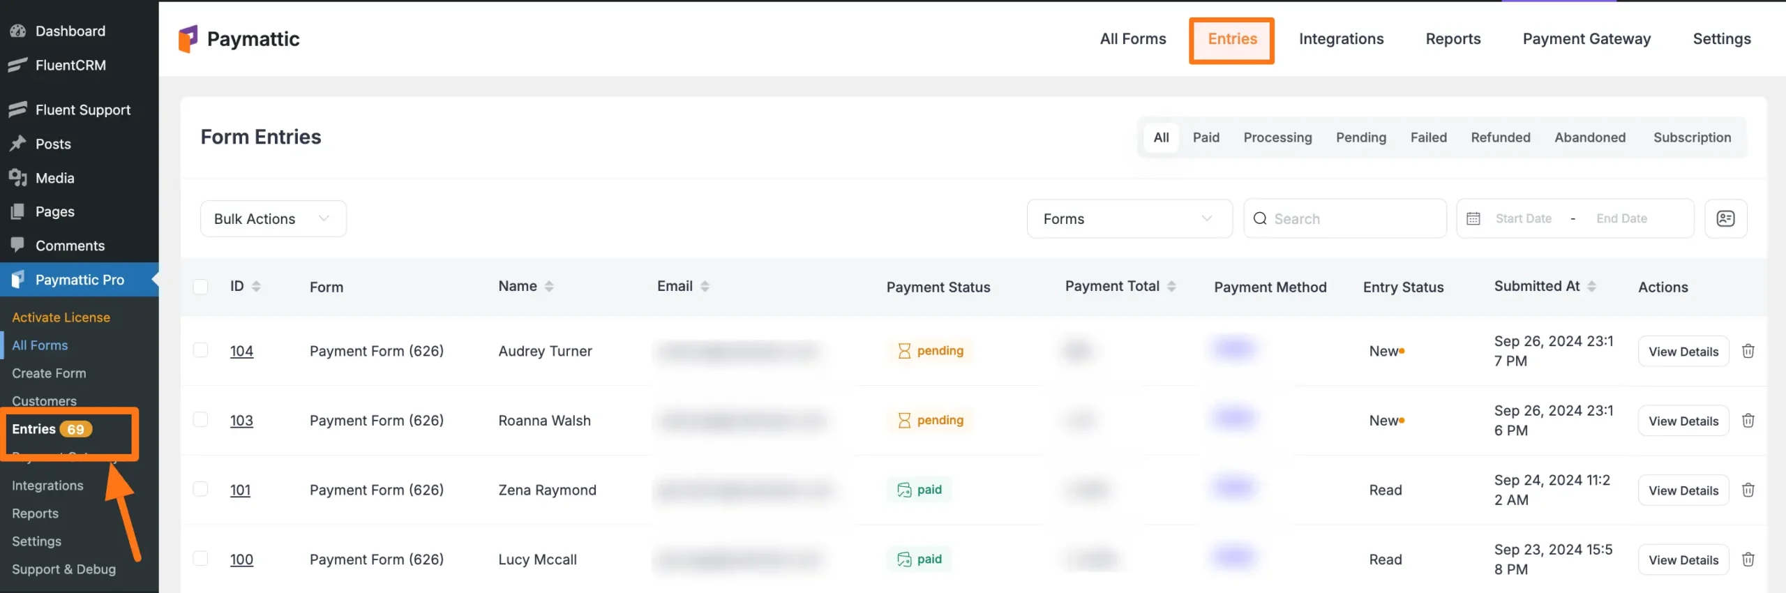
Task: Open the Fluent Support sidebar icon
Action: tap(17, 110)
